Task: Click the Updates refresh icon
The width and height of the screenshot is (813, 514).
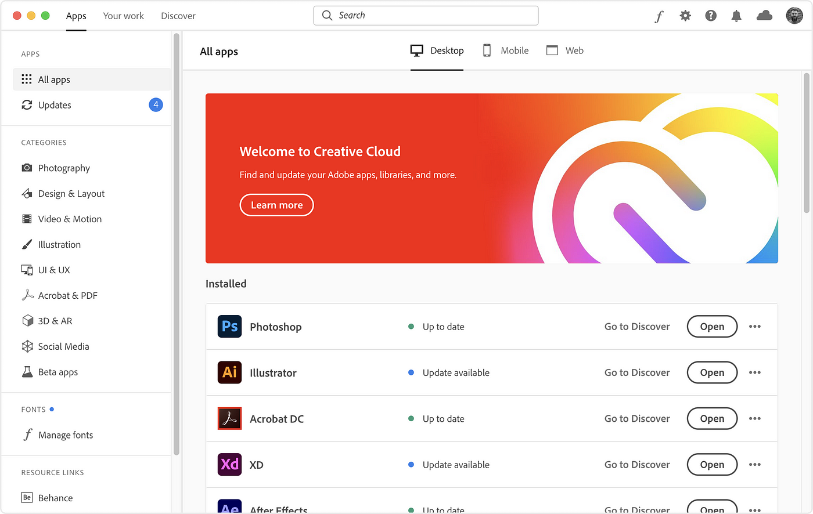Action: [27, 105]
